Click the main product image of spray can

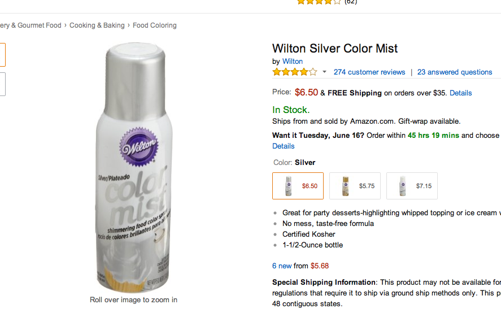point(134,167)
